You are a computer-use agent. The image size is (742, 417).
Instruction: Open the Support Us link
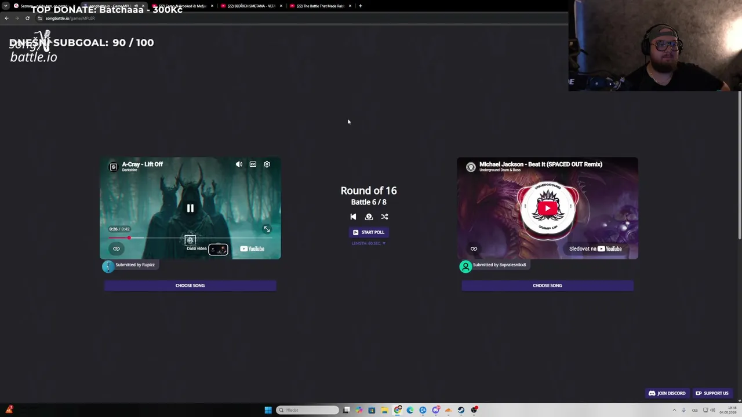click(712, 393)
